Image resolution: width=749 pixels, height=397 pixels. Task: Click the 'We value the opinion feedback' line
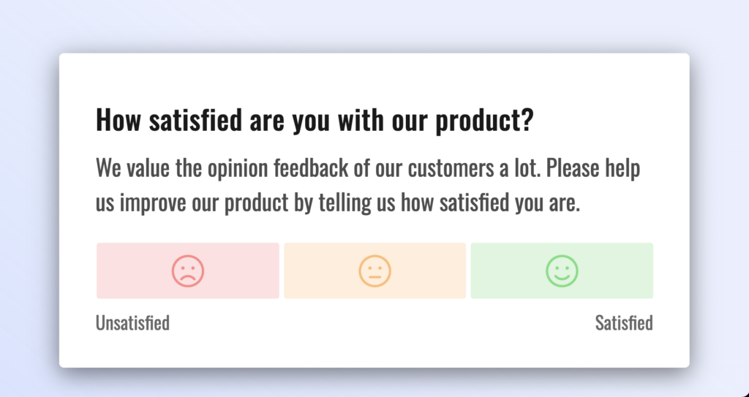(x=368, y=169)
